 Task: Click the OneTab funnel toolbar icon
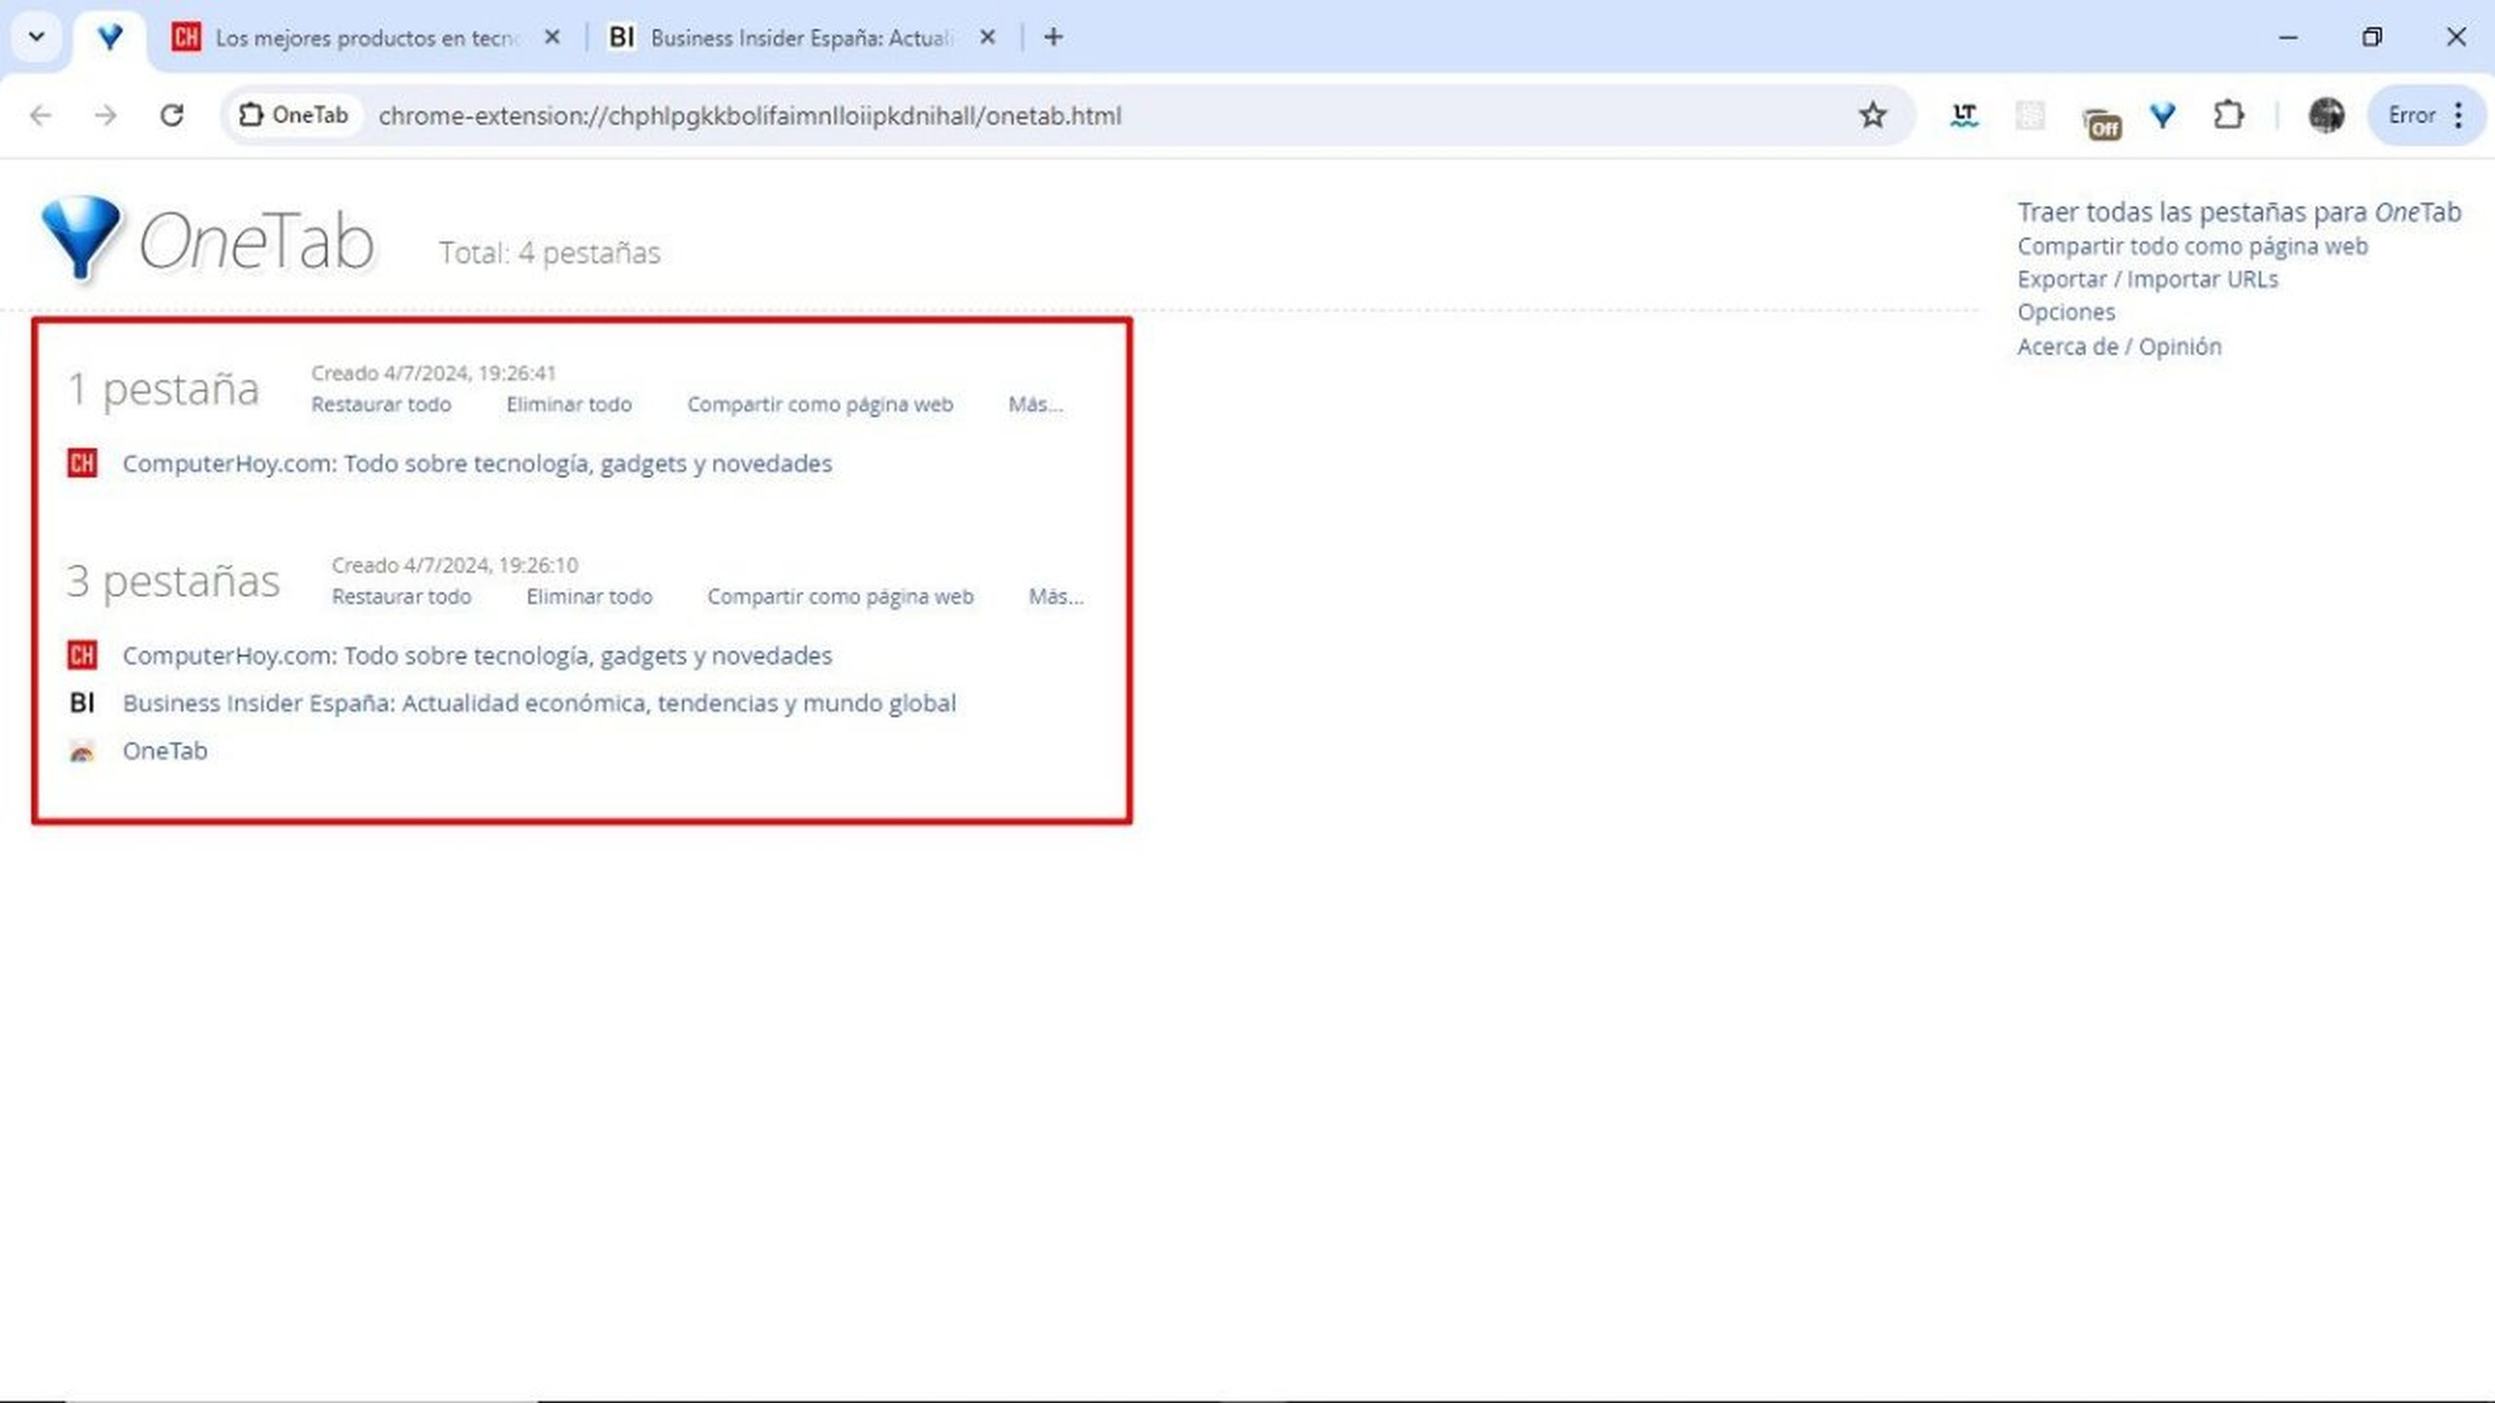[x=2163, y=116]
